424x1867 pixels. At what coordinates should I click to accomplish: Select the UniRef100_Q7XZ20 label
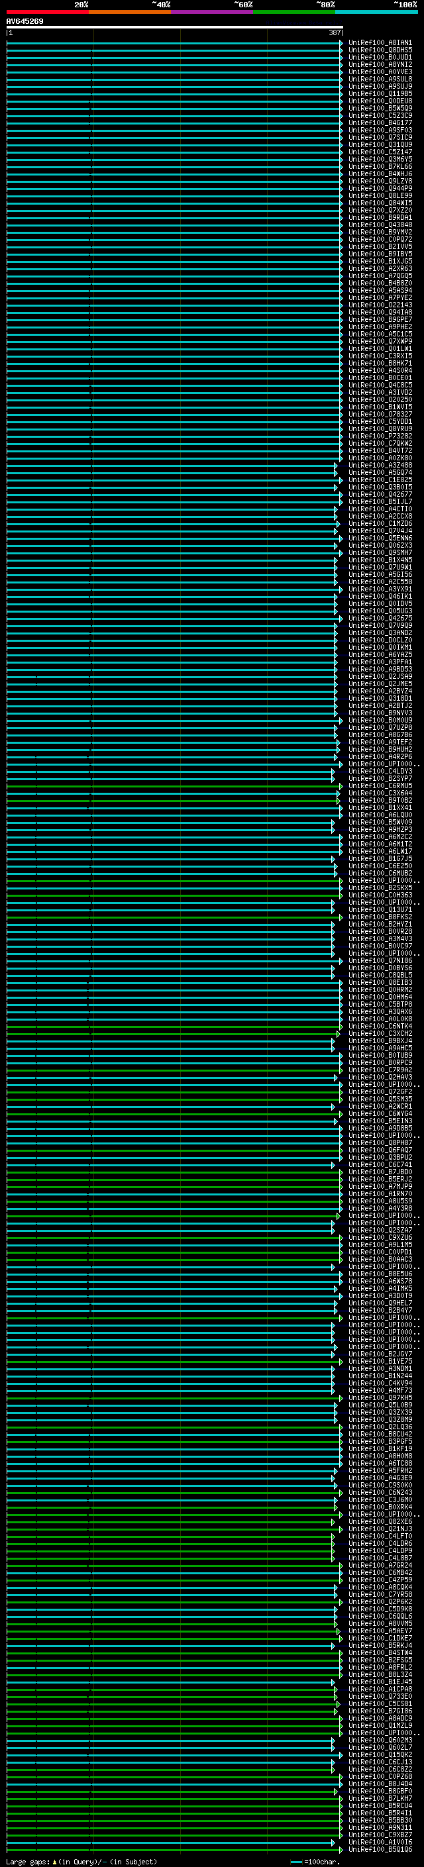[x=380, y=210]
